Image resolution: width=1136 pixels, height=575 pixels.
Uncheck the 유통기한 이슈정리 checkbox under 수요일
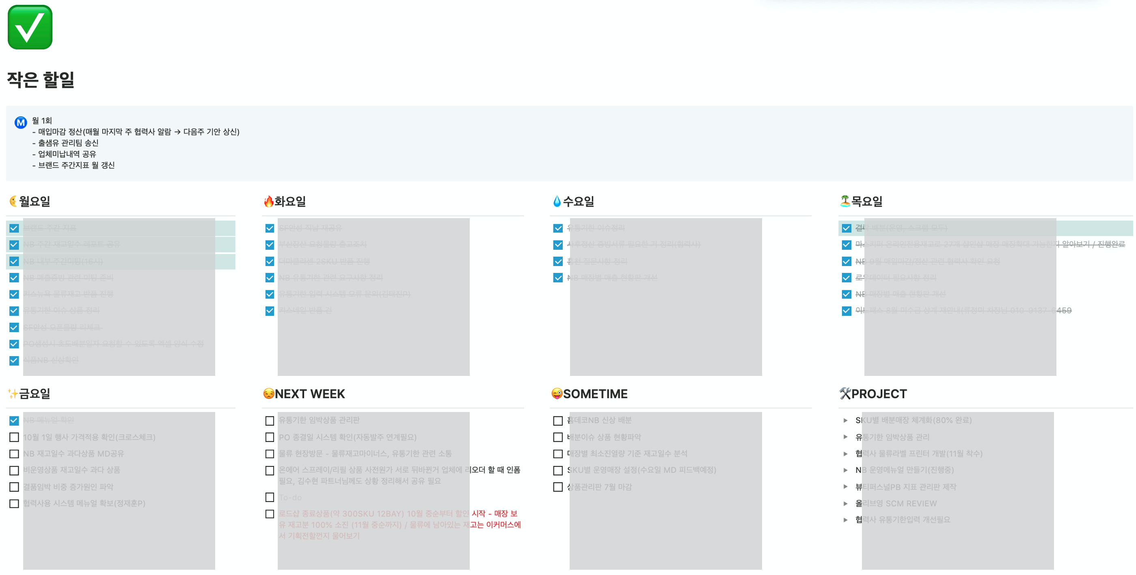558,228
